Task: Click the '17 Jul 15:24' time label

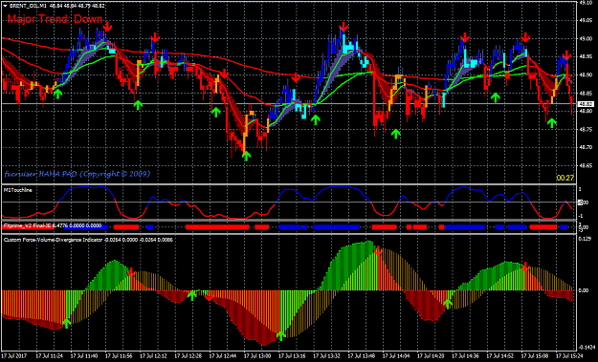Action: point(569,356)
